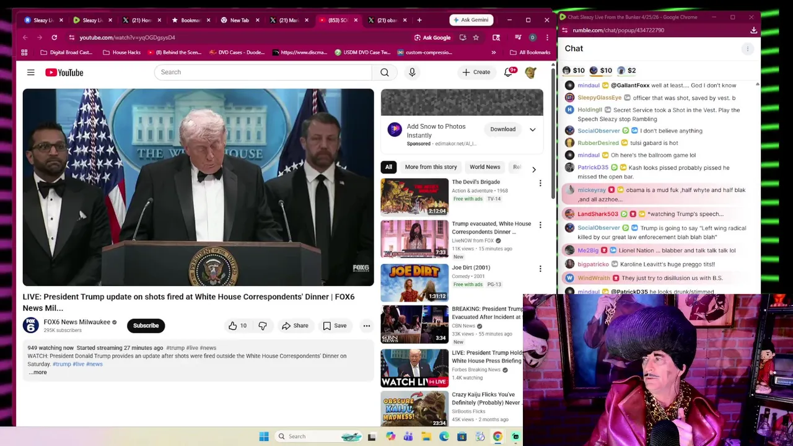
Task: Click the Share button
Action: 295,326
